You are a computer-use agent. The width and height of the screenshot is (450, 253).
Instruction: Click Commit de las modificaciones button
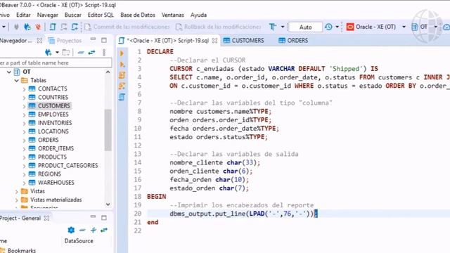click(x=127, y=27)
